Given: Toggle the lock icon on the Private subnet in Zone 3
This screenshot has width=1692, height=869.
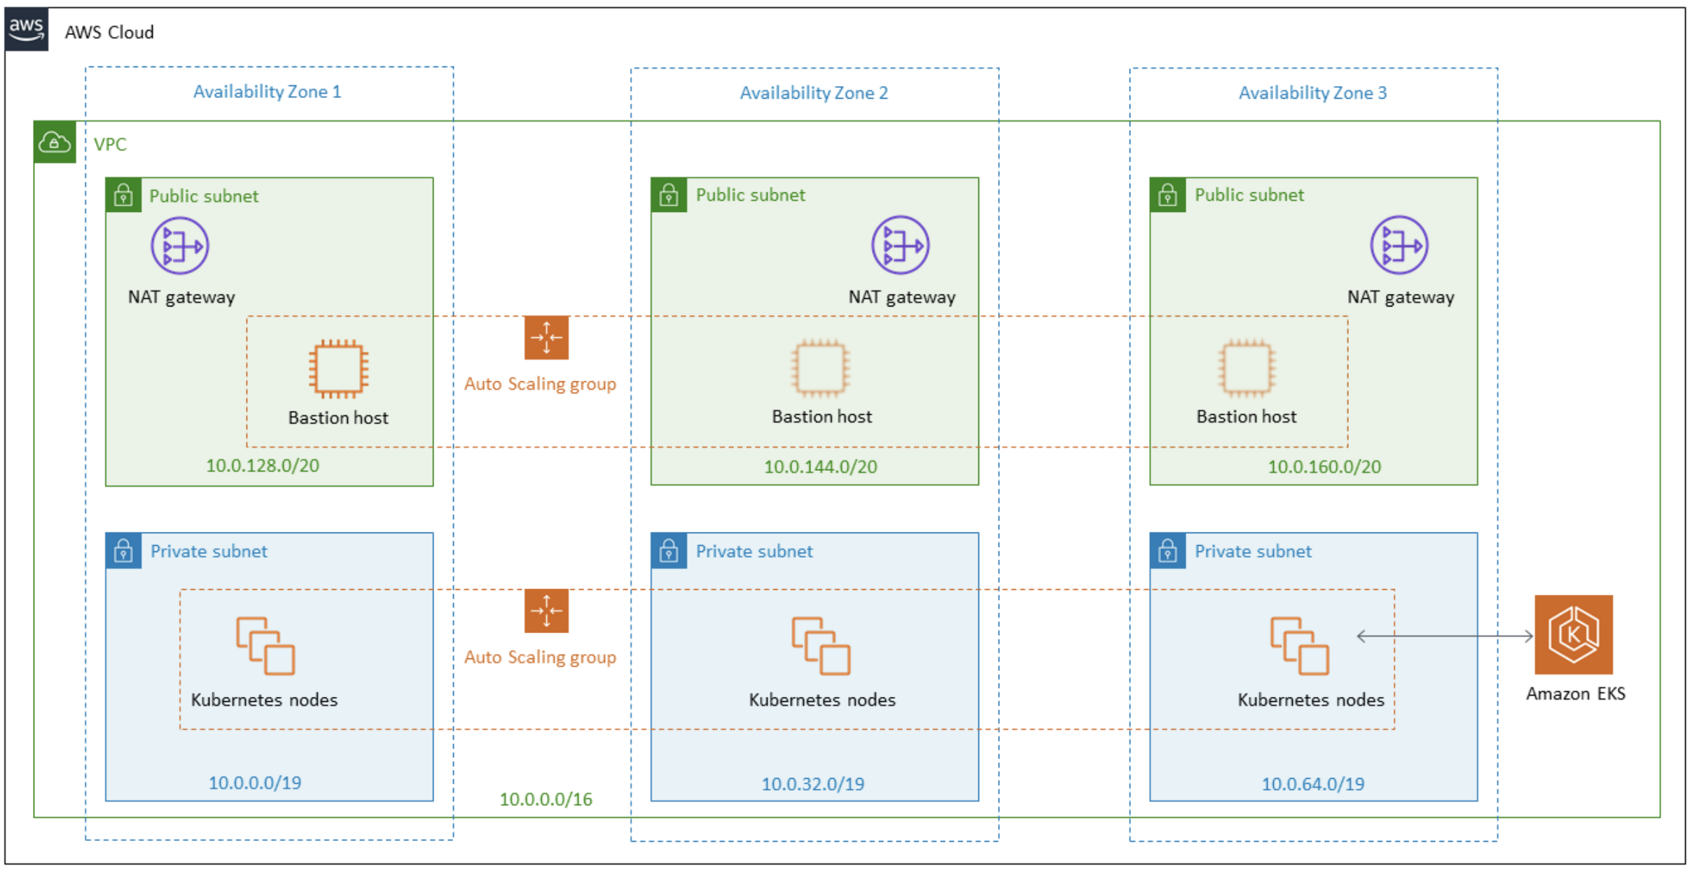Looking at the screenshot, I should (x=1168, y=551).
